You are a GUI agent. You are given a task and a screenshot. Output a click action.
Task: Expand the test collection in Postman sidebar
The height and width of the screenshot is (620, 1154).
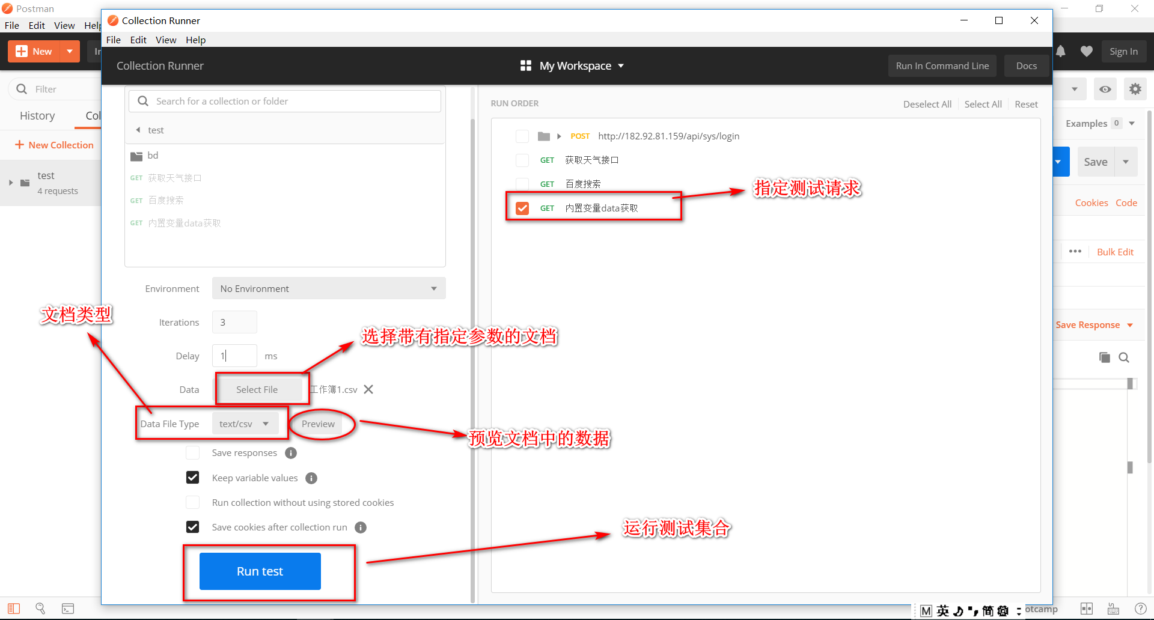point(11,183)
